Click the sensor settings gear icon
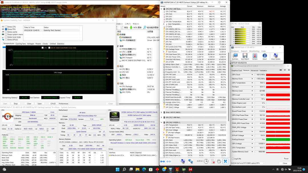 (219, 161)
